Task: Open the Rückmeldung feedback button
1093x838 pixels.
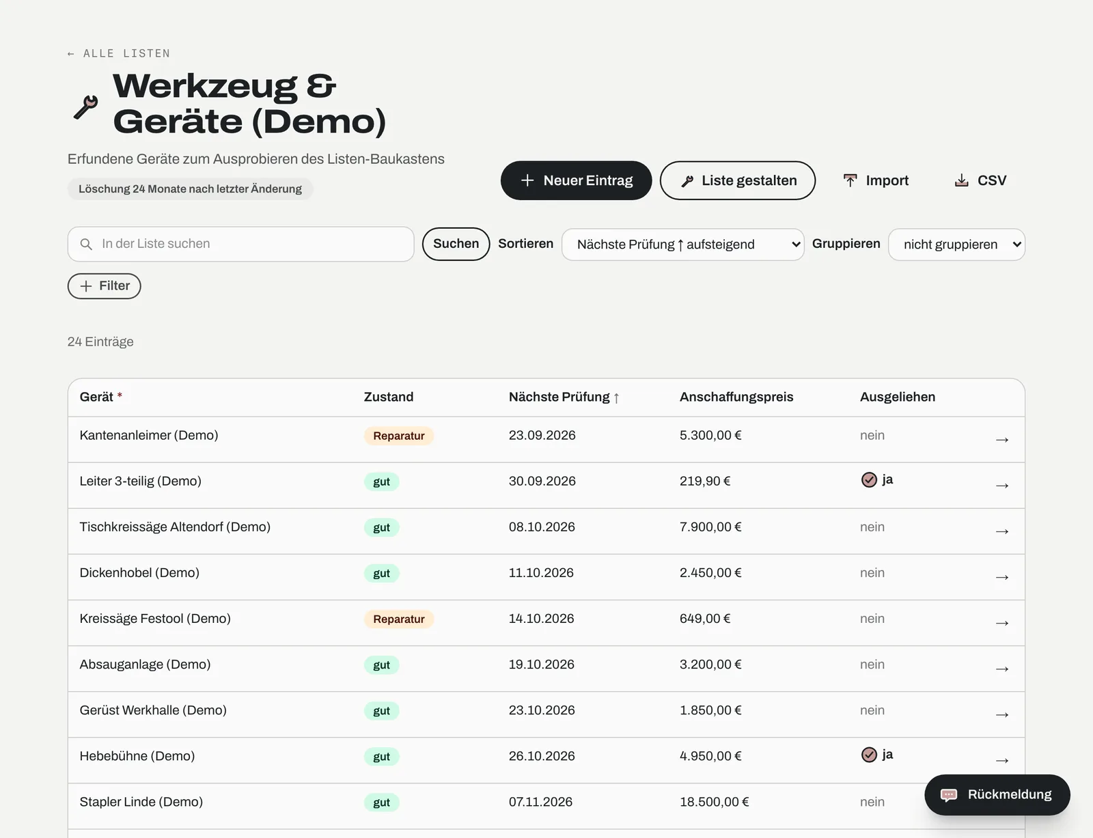Action: (997, 794)
